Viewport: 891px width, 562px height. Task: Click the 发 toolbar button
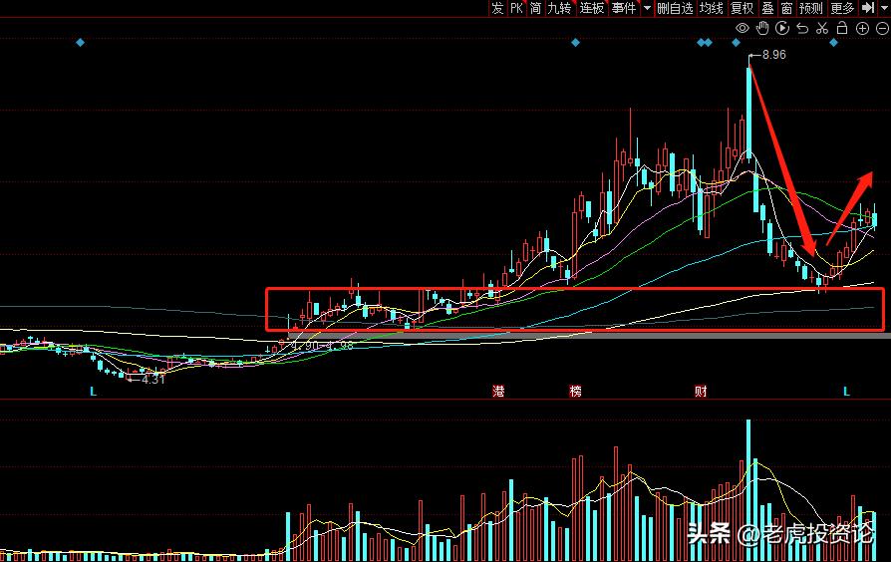point(497,8)
